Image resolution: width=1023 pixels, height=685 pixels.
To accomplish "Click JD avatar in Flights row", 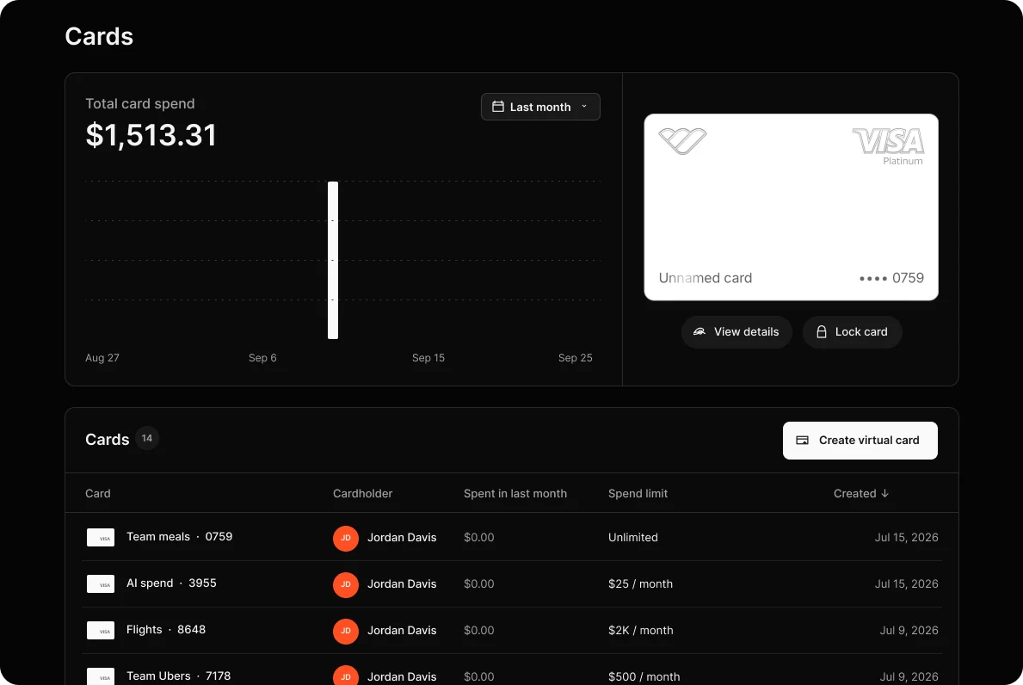I will click(x=346, y=631).
